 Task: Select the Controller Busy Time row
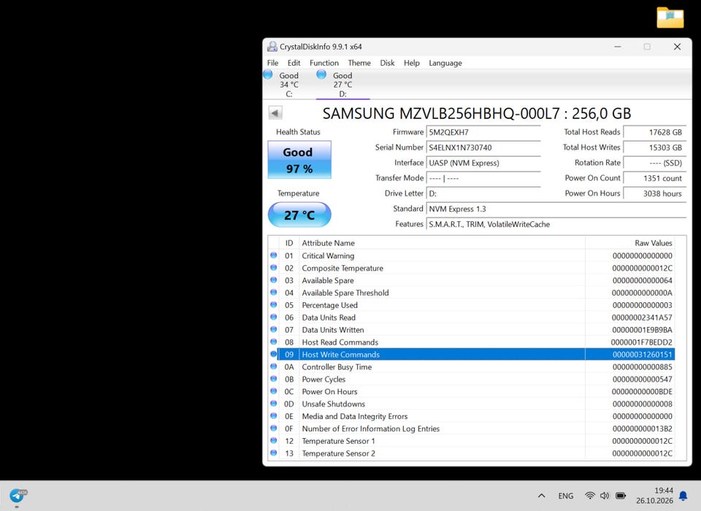[x=471, y=366]
